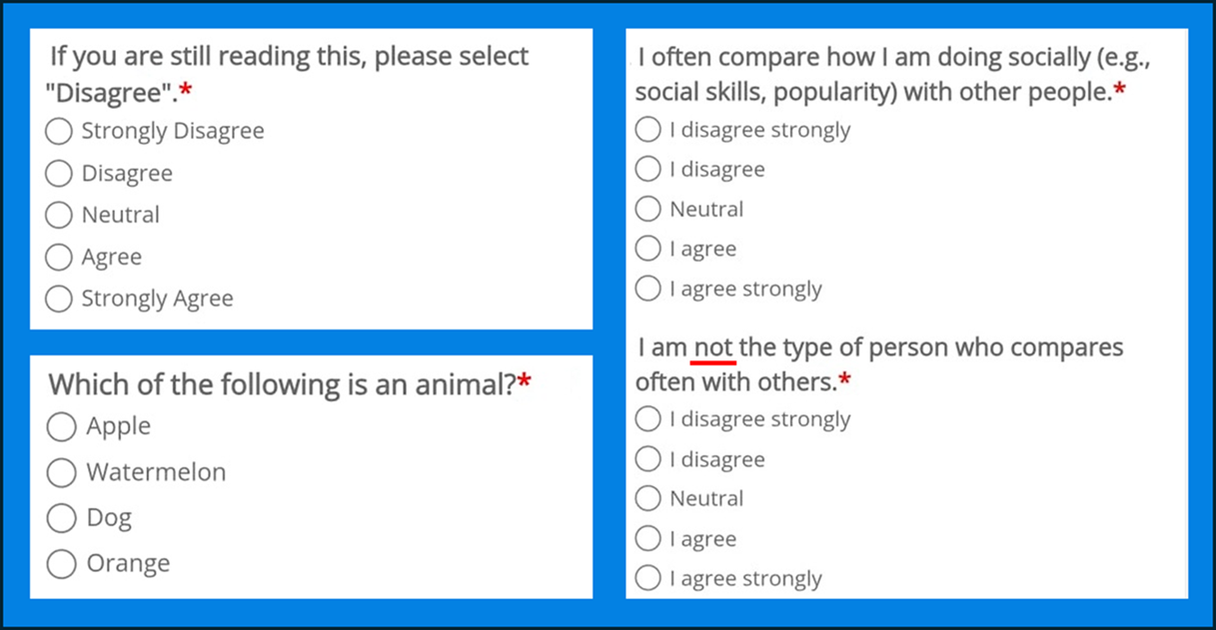This screenshot has height=630, width=1216.
Task: Pick "I agree" for the not-comparing question
Action: 647,538
